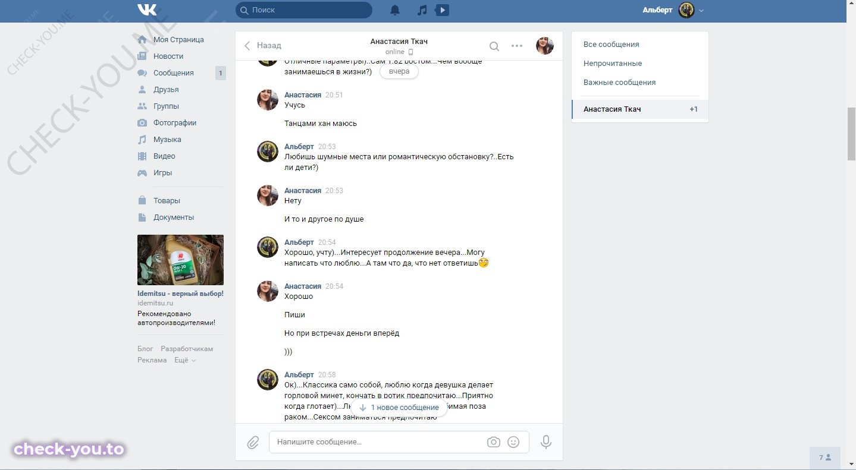The width and height of the screenshot is (856, 470).
Task: Open the music note icon in header
Action: 422,10
